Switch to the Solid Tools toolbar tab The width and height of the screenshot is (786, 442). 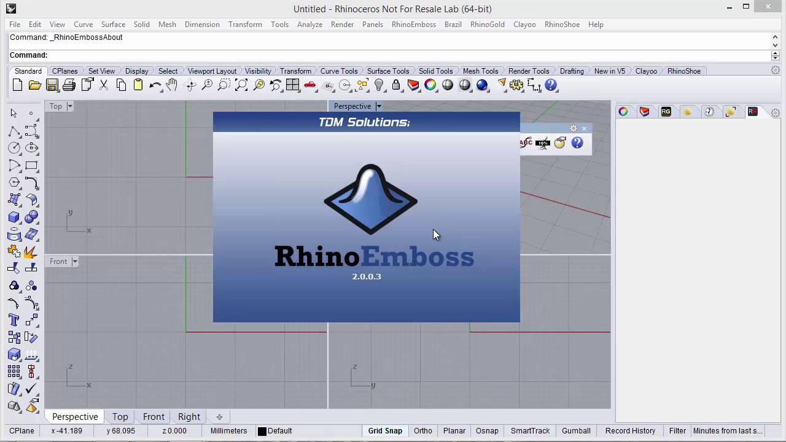pos(436,71)
